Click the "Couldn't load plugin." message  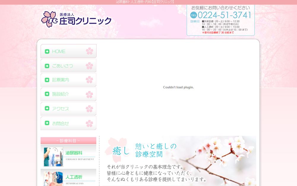coord(178,87)
